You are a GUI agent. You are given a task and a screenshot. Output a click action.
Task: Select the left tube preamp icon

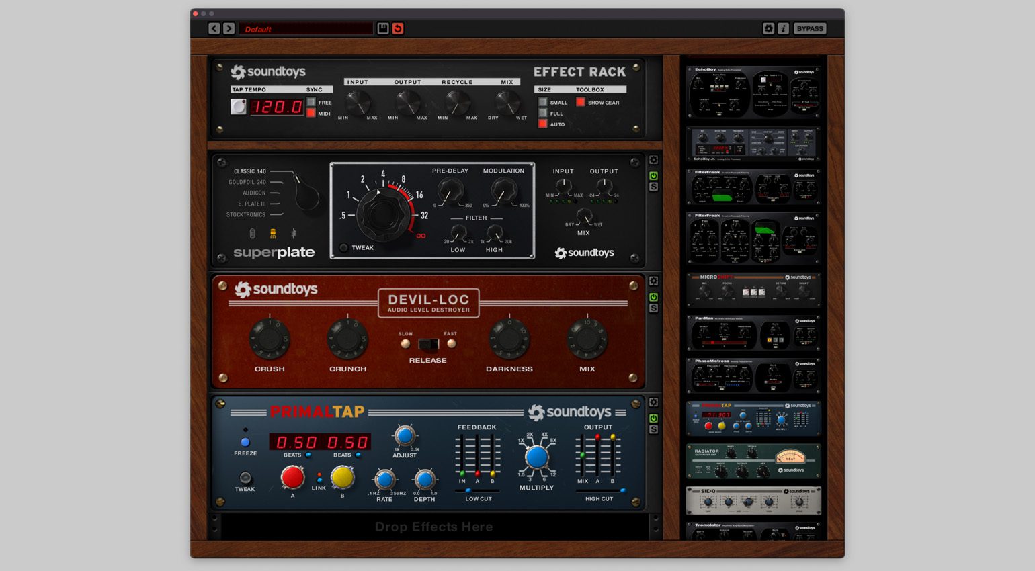tap(253, 234)
